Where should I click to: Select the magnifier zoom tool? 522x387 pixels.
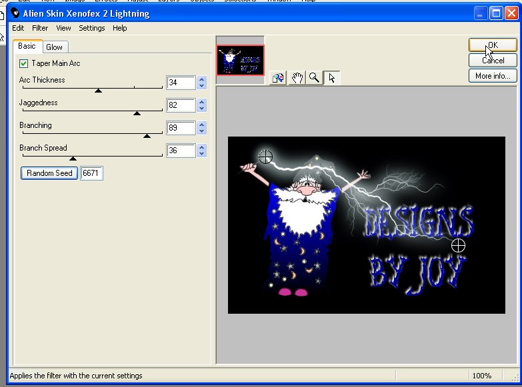click(314, 78)
